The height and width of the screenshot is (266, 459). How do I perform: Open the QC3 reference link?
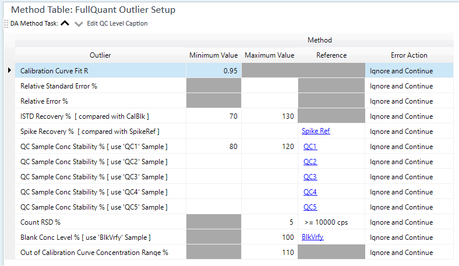coord(310,177)
